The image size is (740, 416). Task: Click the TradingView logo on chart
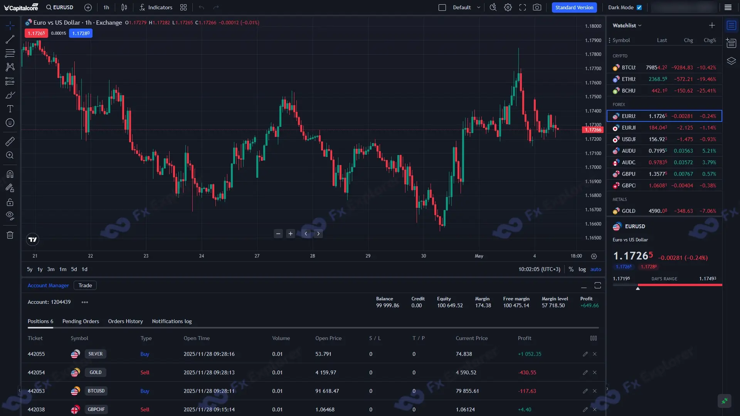33,239
